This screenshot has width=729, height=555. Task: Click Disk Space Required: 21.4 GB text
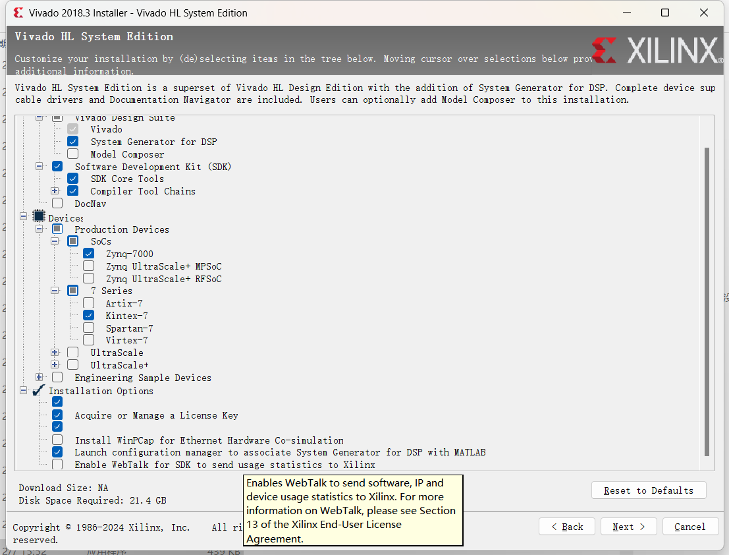92,500
